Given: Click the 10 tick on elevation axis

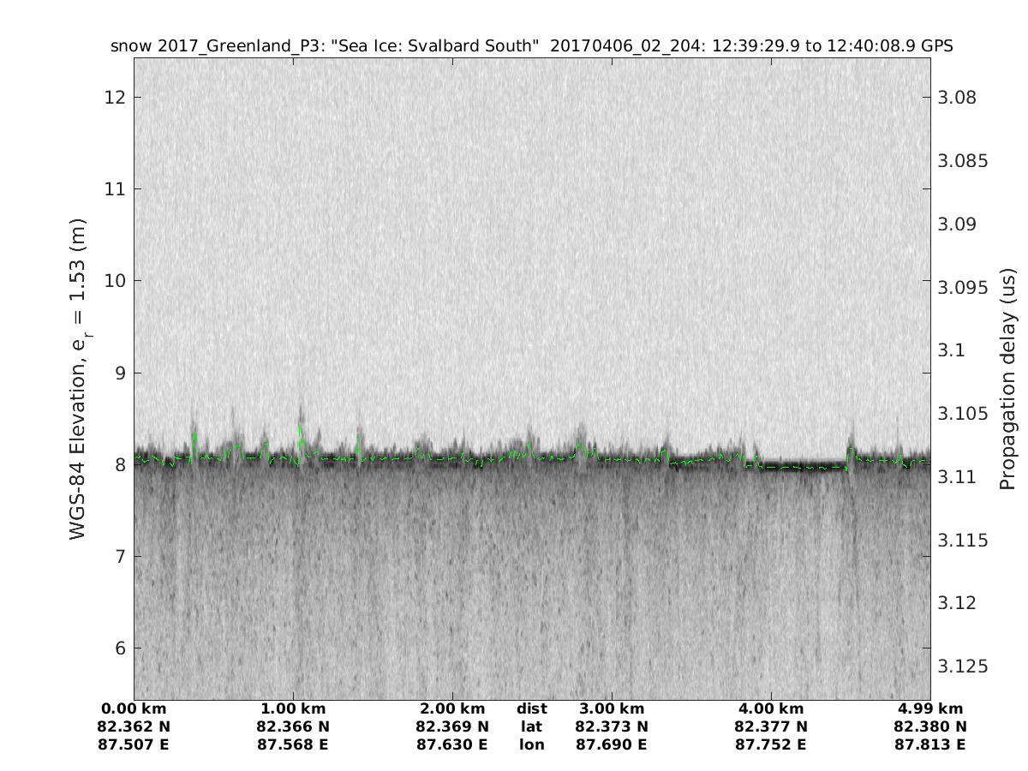Looking at the screenshot, I should click(114, 281).
